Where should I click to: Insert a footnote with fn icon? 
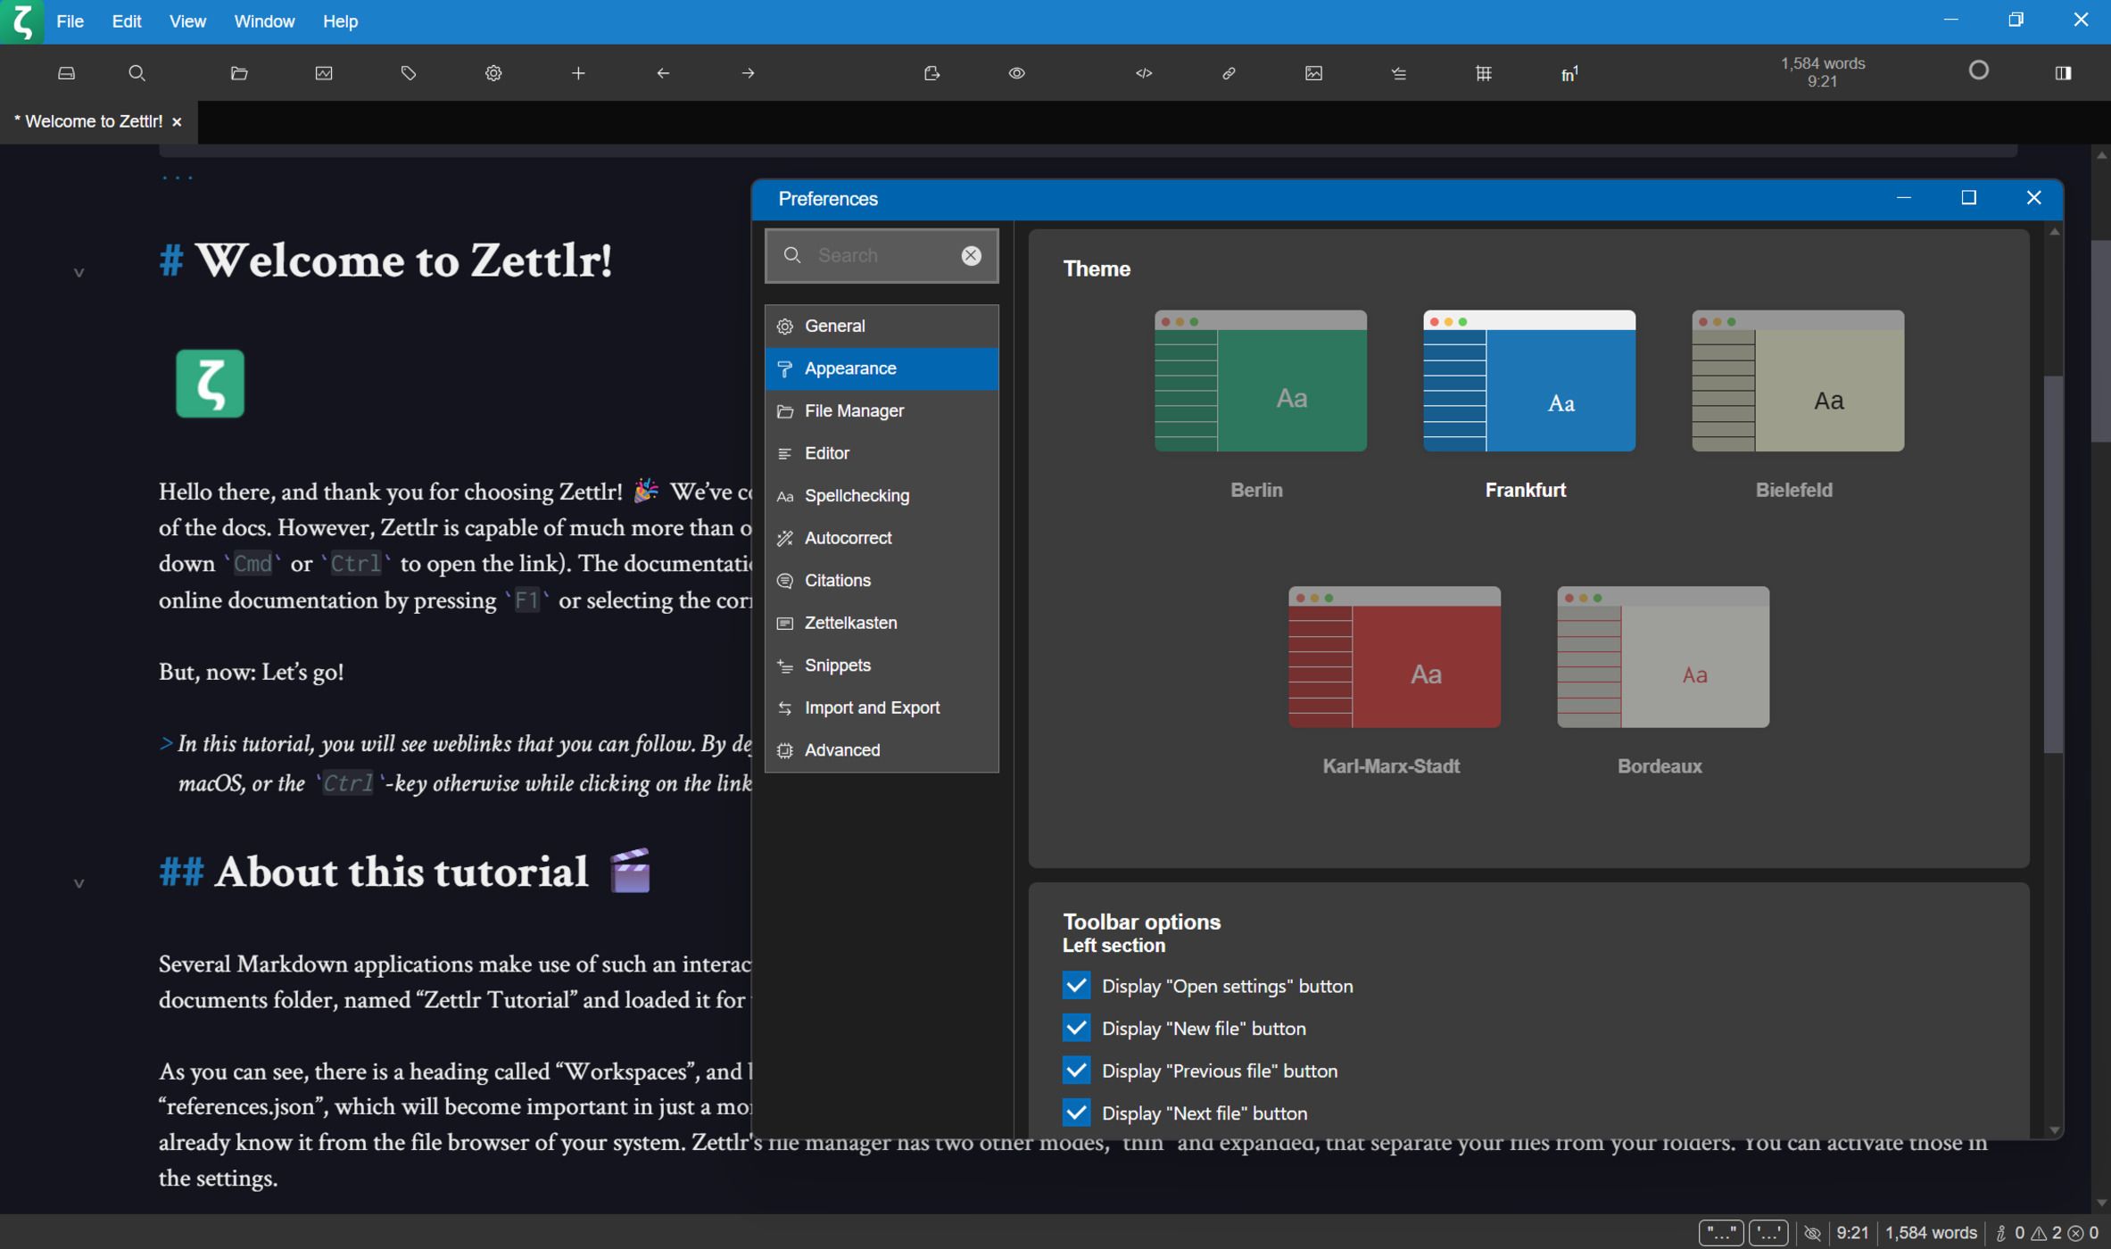(1569, 73)
